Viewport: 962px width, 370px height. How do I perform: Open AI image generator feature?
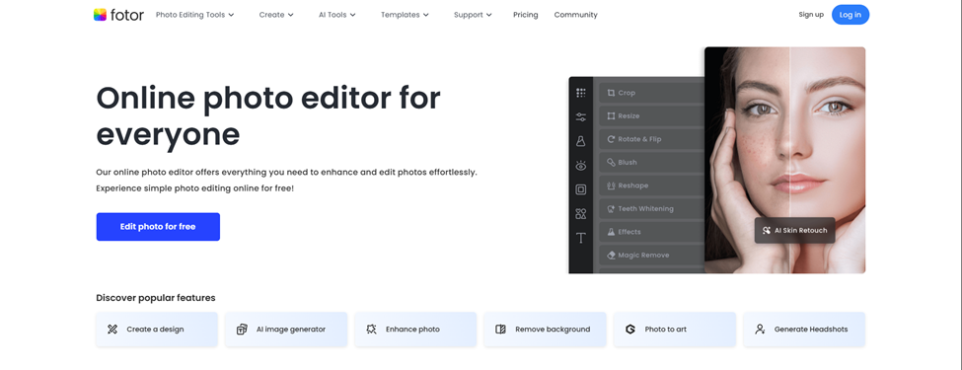(x=286, y=329)
